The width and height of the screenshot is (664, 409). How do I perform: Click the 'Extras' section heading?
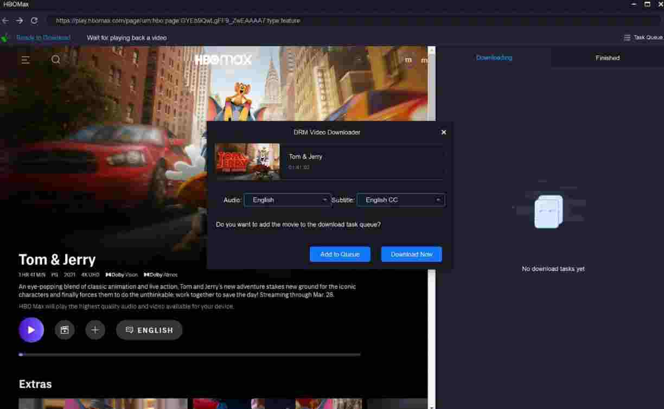35,384
